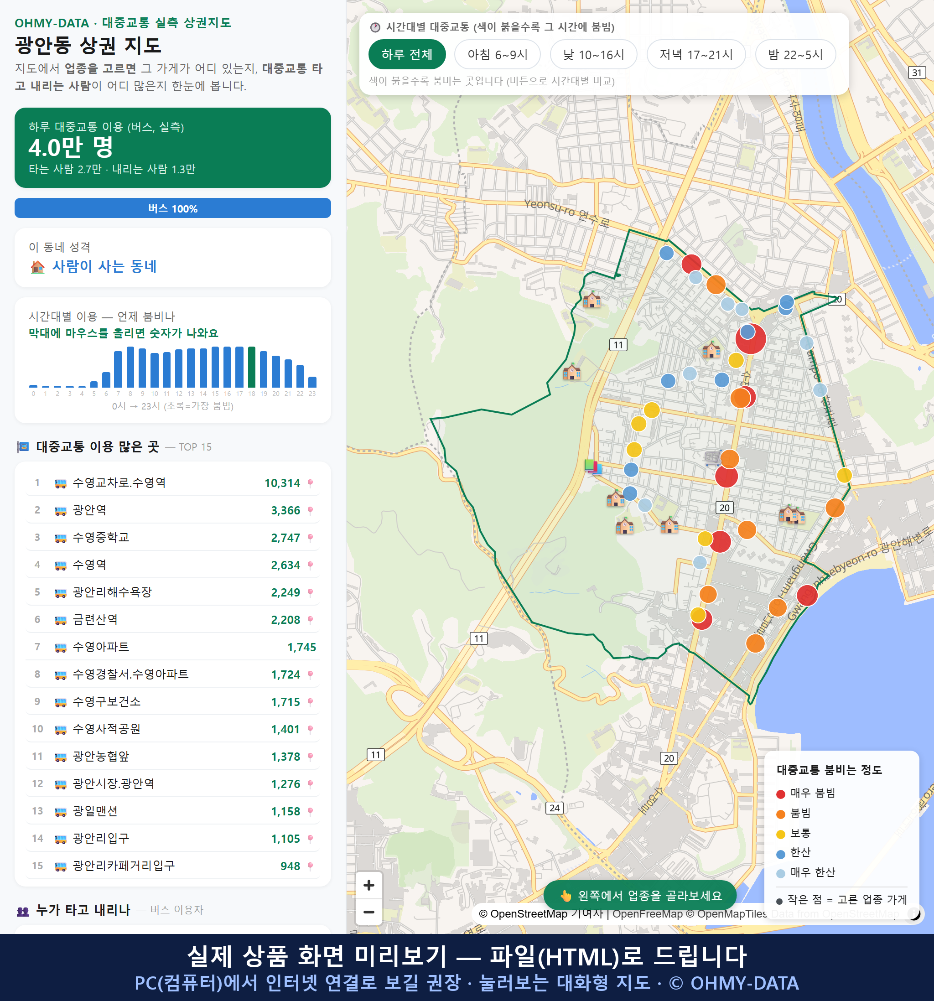Click the 금련산역 stop name

pyautogui.click(x=95, y=619)
